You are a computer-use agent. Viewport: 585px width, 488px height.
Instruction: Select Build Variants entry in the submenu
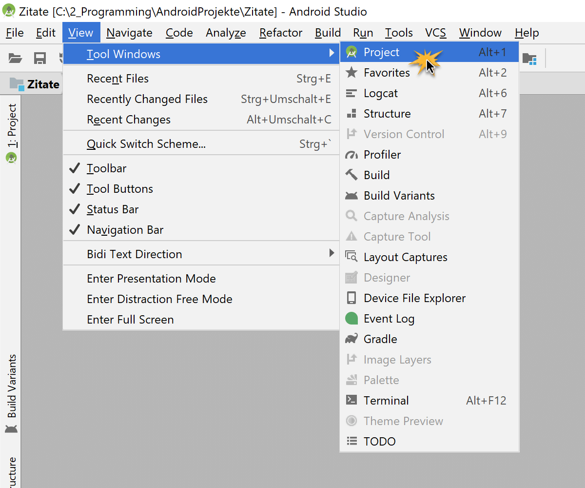(x=429, y=196)
